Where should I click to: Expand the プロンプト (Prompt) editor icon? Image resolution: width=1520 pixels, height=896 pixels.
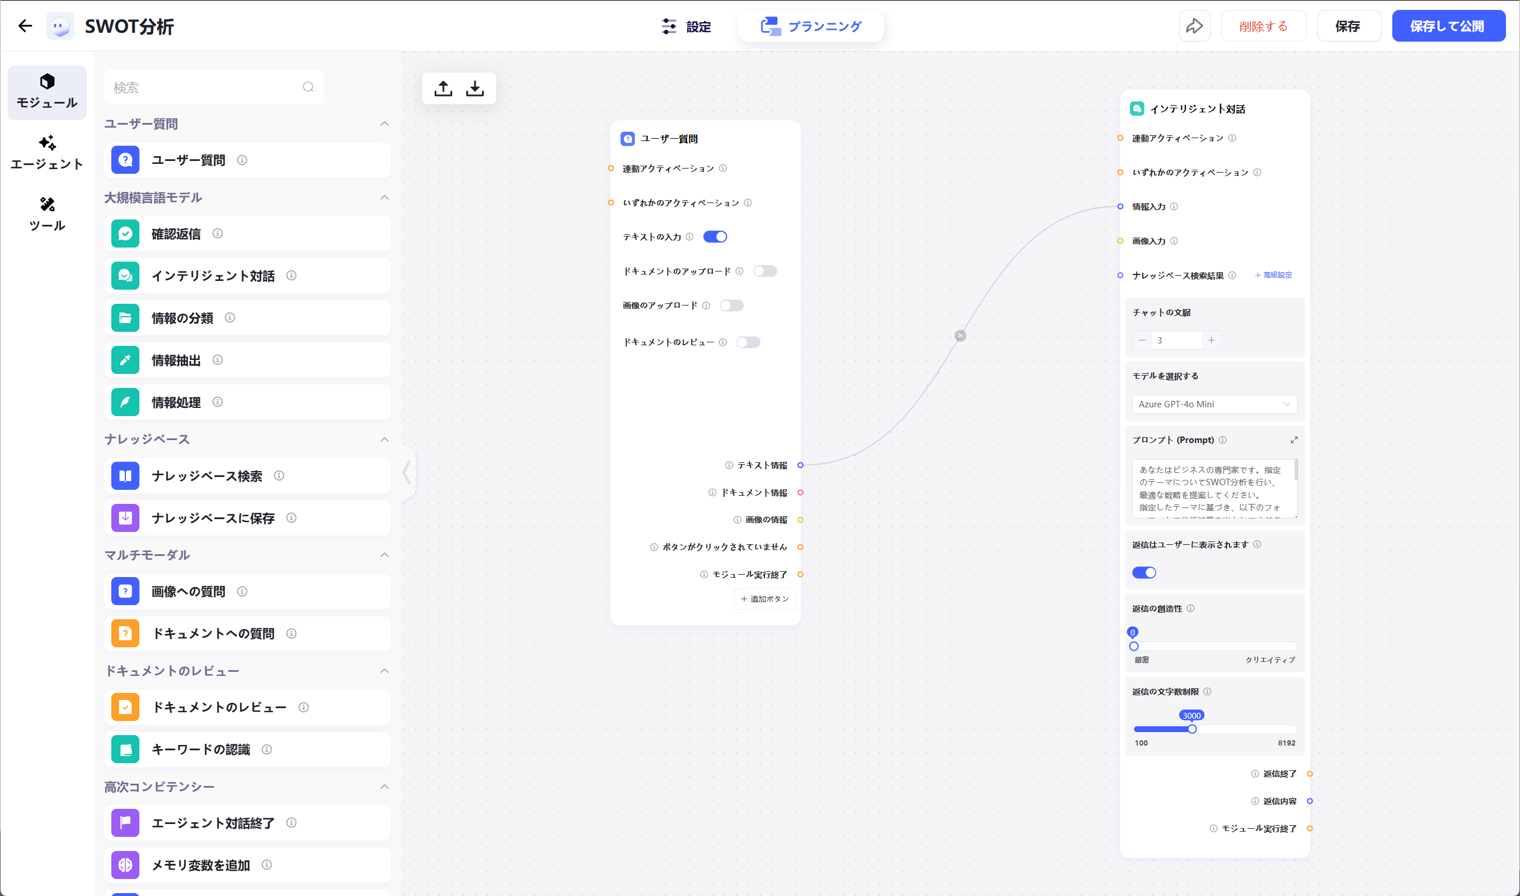[1294, 440]
